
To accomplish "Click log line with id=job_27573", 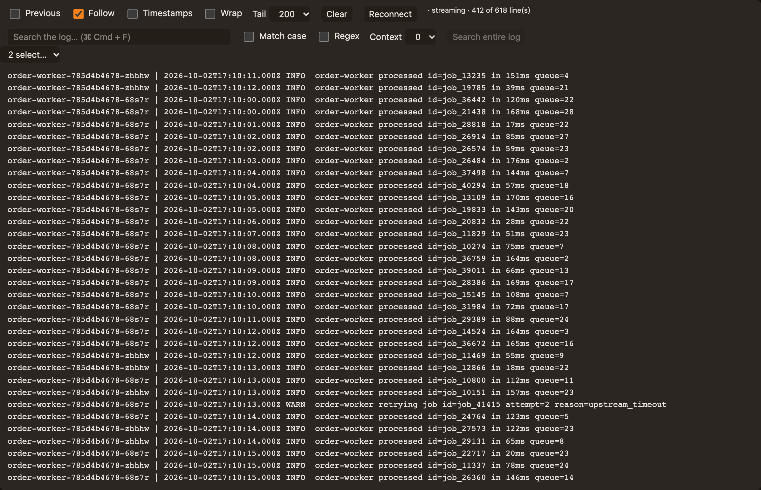I will 290,429.
